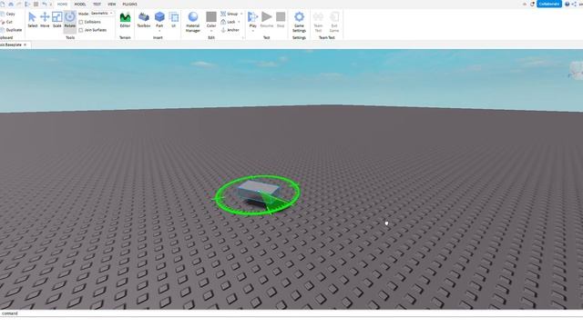Click the Collaborate button

coord(549,4)
